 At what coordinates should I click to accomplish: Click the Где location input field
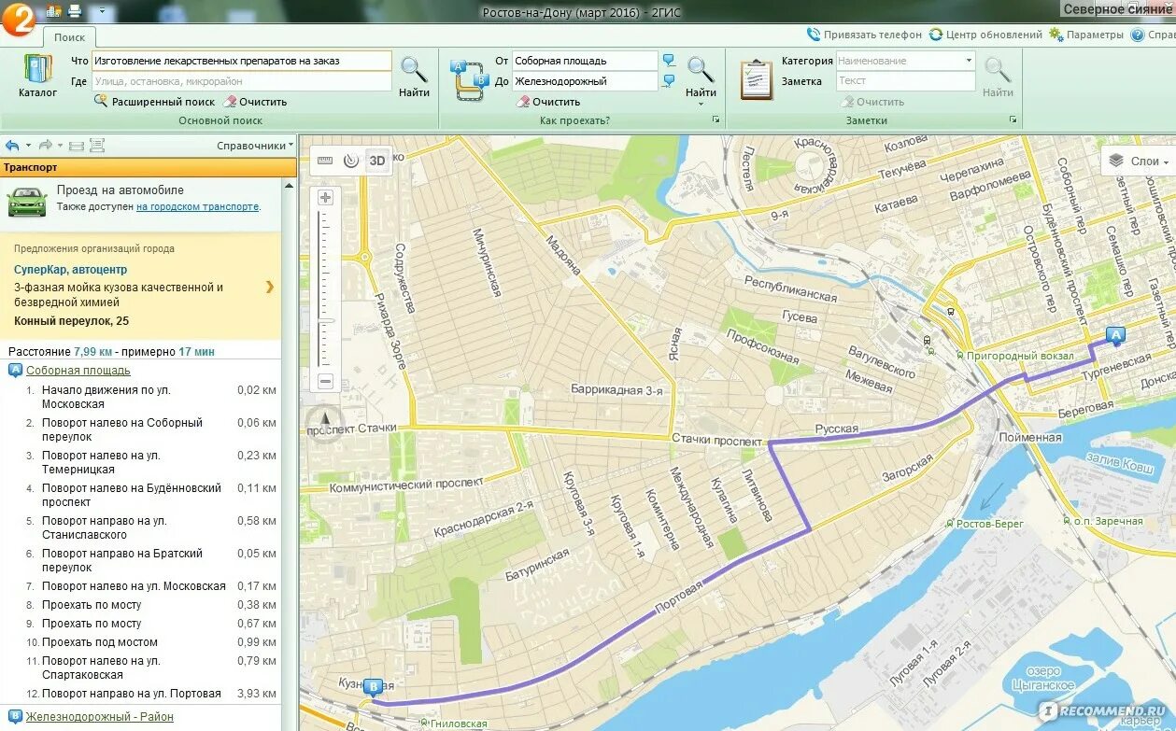242,81
